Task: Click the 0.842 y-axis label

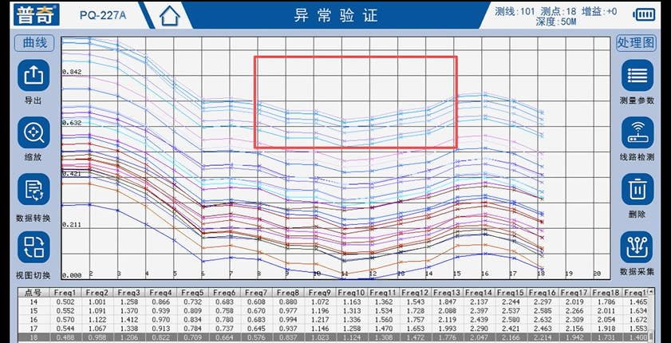Action: [72, 72]
